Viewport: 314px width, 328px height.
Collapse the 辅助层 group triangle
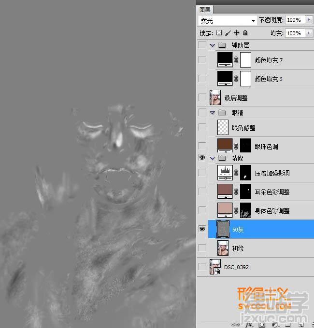(x=213, y=45)
